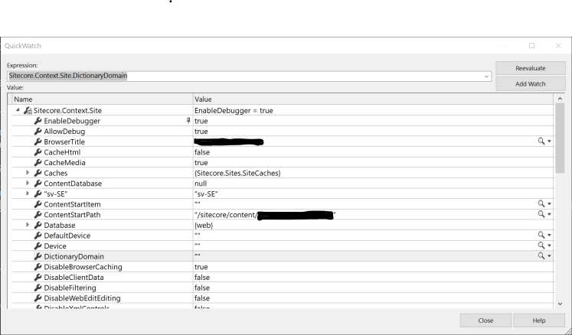Viewport: 572px width, 335px height.
Task: Open the Expression history dropdown
Action: (486, 76)
